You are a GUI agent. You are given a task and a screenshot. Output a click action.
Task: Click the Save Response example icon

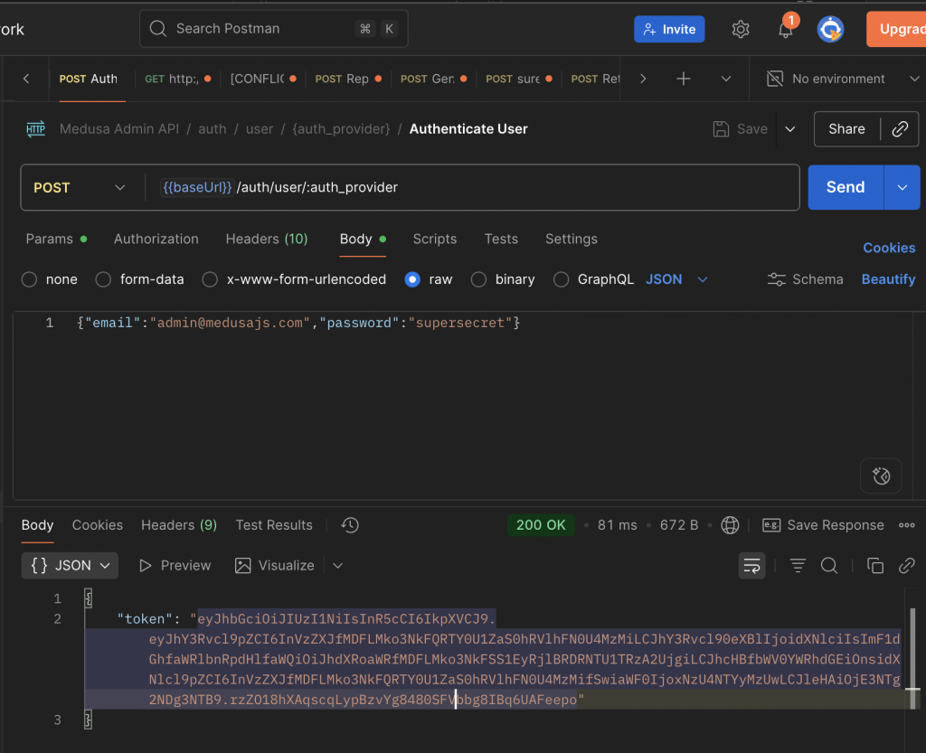771,524
